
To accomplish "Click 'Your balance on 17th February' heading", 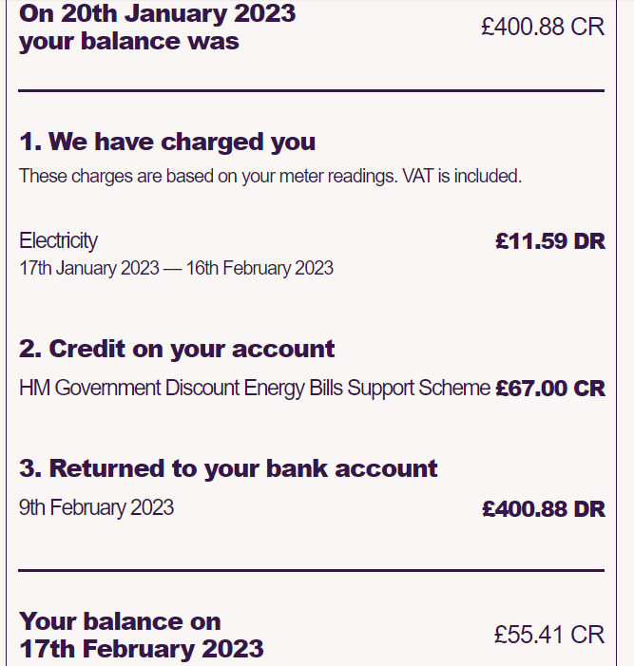I will (x=141, y=635).
